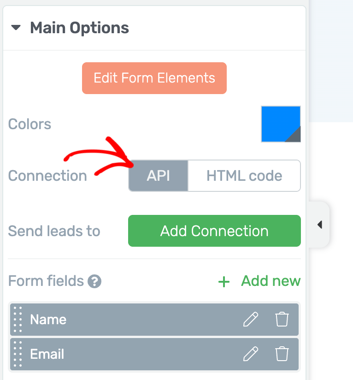Click the drag handle on the Email field
The width and height of the screenshot is (353, 380).
point(17,354)
